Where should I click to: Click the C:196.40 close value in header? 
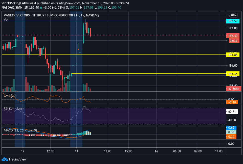[115, 7]
